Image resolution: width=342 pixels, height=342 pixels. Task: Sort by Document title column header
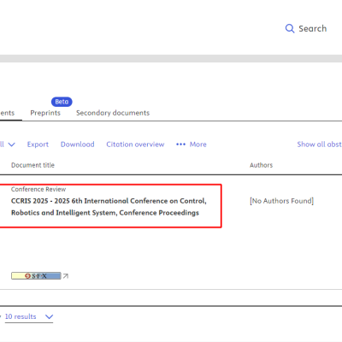(32, 165)
